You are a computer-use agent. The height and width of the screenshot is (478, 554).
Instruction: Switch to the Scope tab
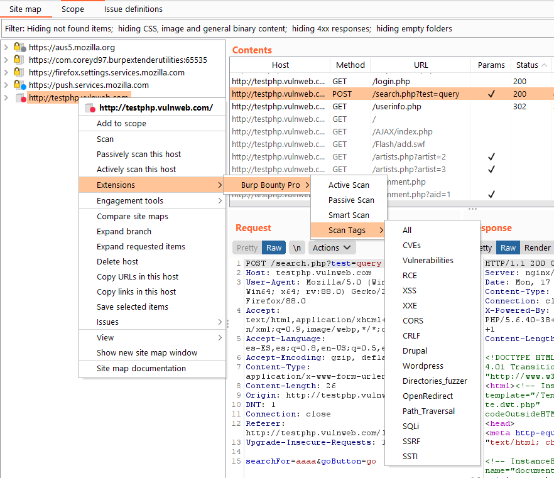tap(73, 9)
